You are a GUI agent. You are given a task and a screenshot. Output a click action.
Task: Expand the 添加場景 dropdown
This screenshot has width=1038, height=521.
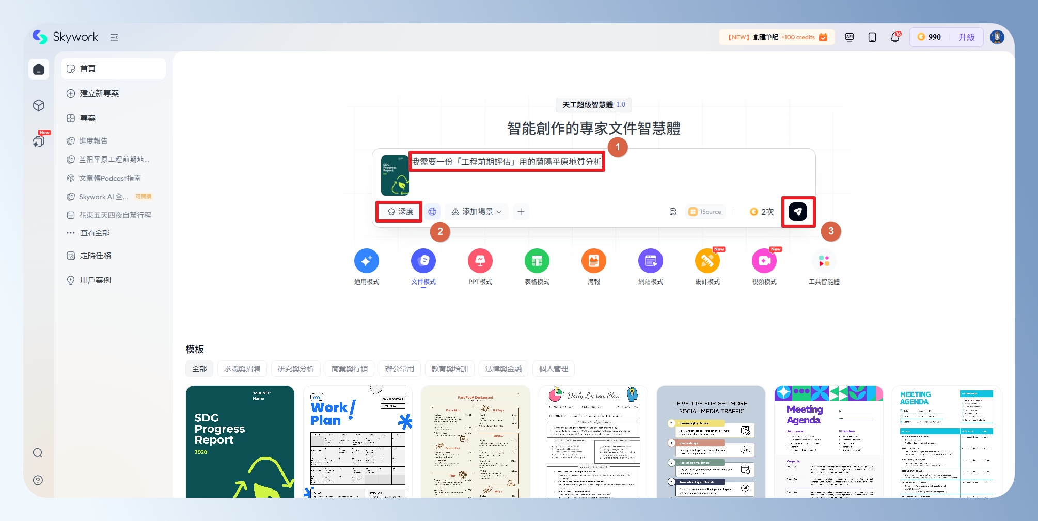click(477, 212)
